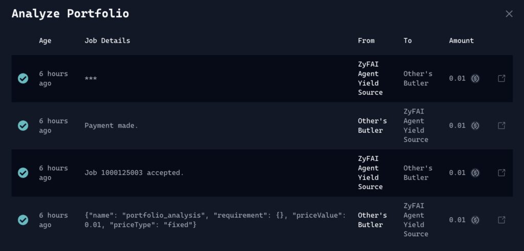Click the USDC coin icon in 'Payment made.' row
Screen dimensions: 524x251
(x=475, y=125)
